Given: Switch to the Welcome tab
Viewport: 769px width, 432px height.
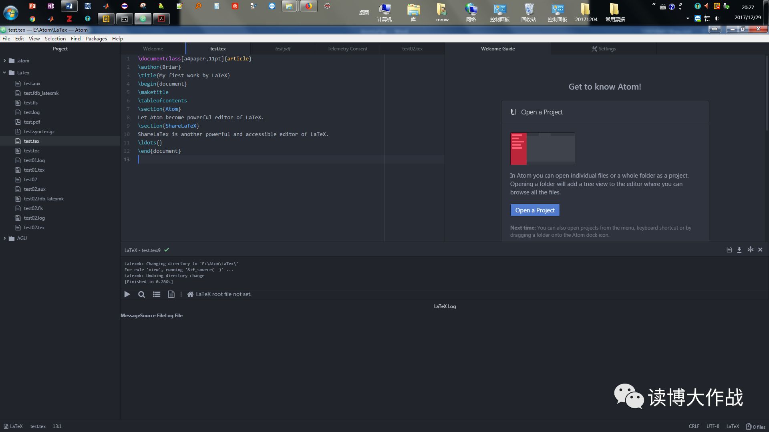Looking at the screenshot, I should point(153,49).
